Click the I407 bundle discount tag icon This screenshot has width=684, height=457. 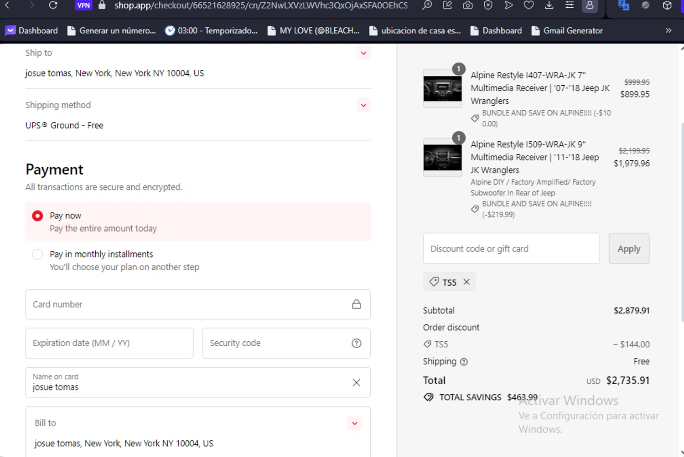[475, 118]
